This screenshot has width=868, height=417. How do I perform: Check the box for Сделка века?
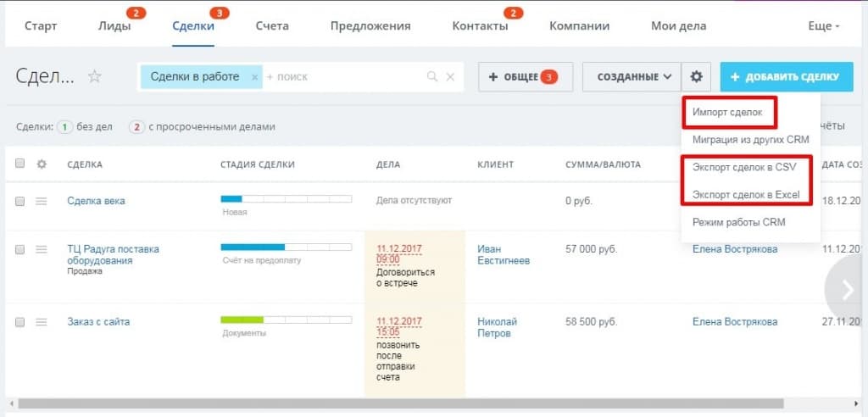tap(20, 201)
